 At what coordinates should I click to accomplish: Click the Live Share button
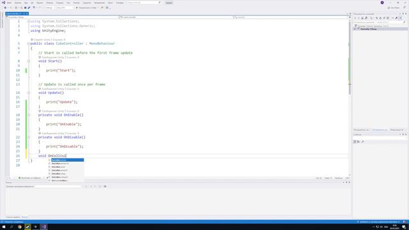pos(394,8)
